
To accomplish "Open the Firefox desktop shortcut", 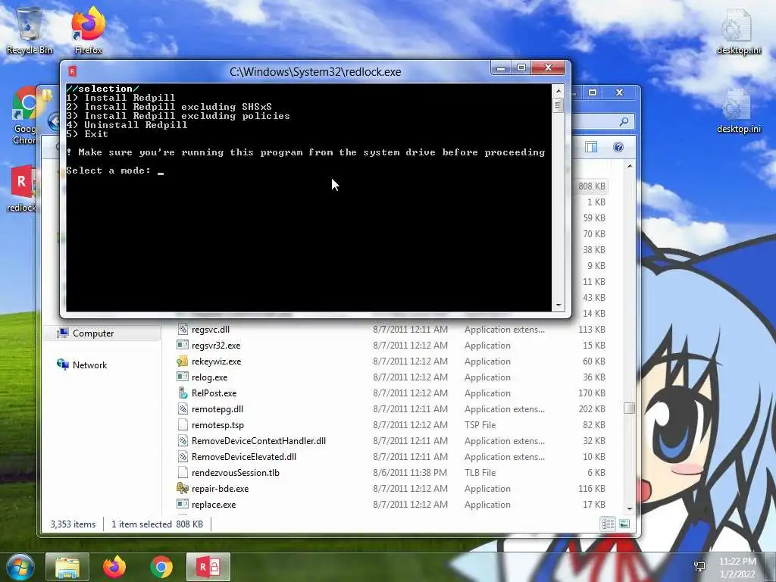I will click(89, 30).
